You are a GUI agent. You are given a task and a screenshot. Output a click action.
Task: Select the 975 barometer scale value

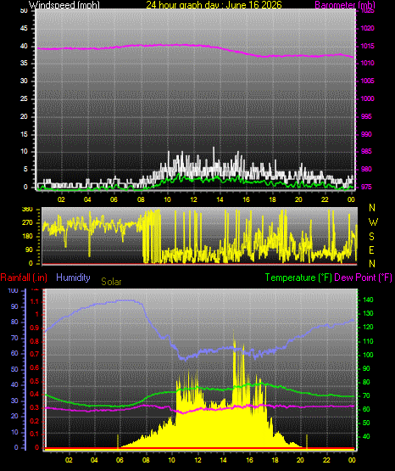[x=366, y=188]
